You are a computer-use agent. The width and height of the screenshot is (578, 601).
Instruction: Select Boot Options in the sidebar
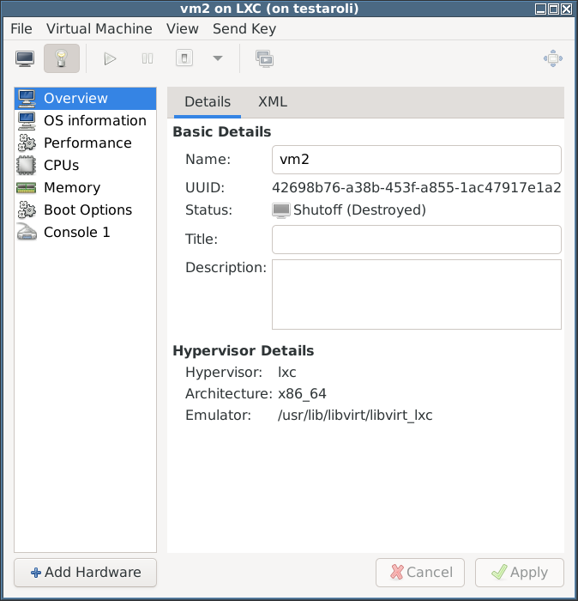pyautogui.click(x=86, y=210)
